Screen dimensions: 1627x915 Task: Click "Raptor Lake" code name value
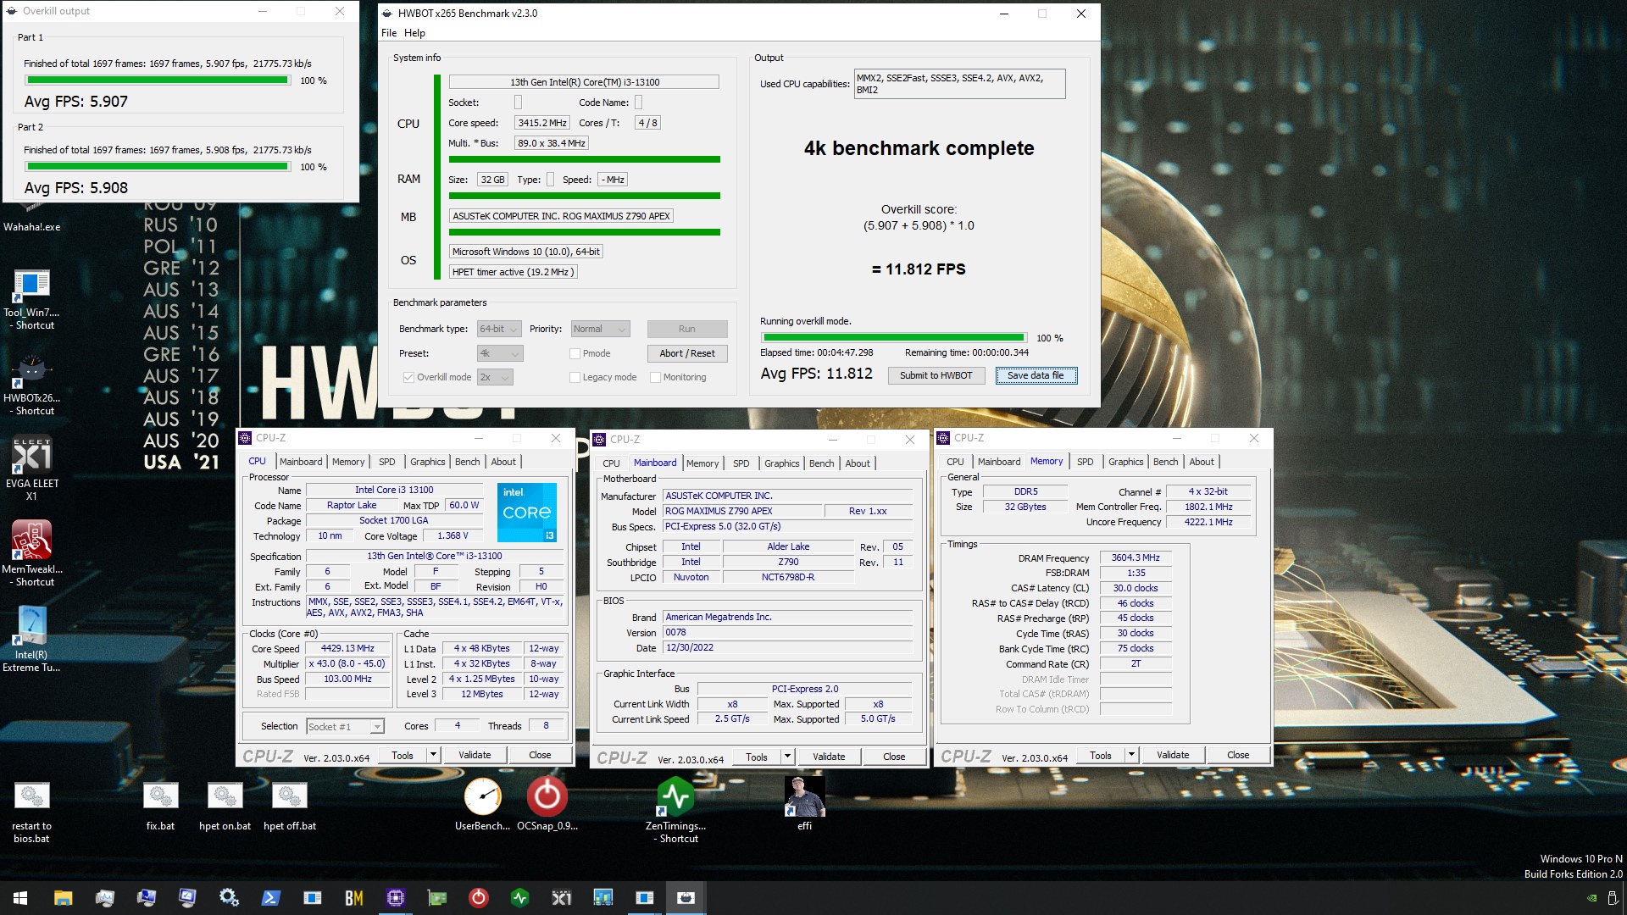point(352,505)
